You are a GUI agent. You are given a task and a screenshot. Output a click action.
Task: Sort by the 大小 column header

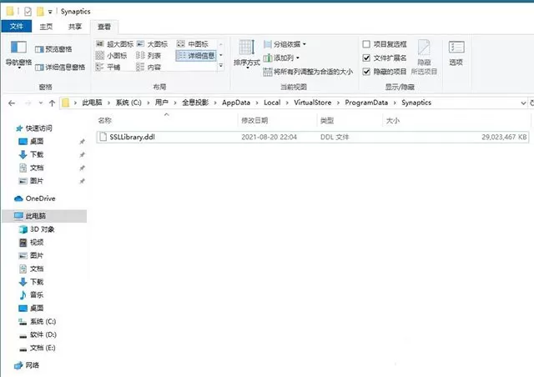point(456,120)
